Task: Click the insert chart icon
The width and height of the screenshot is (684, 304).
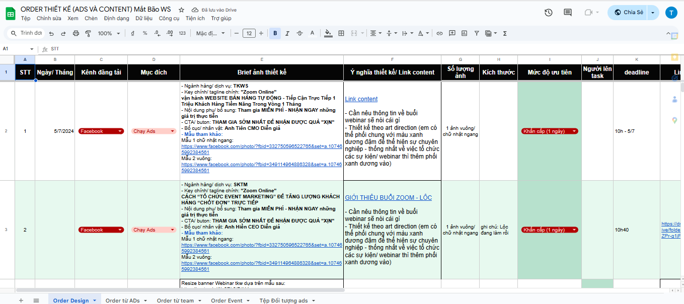Action: coord(464,33)
